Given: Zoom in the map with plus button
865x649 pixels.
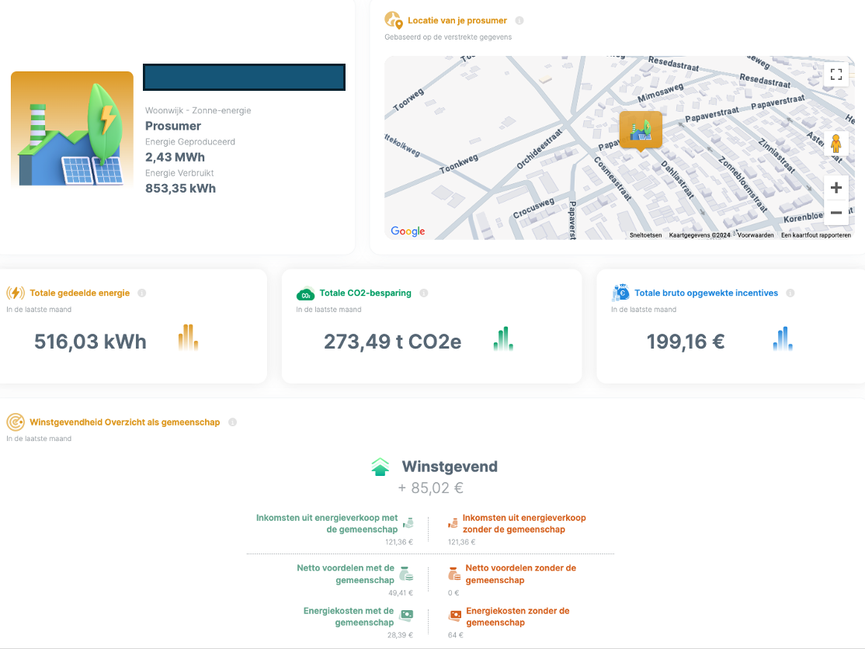Looking at the screenshot, I should tap(836, 188).
